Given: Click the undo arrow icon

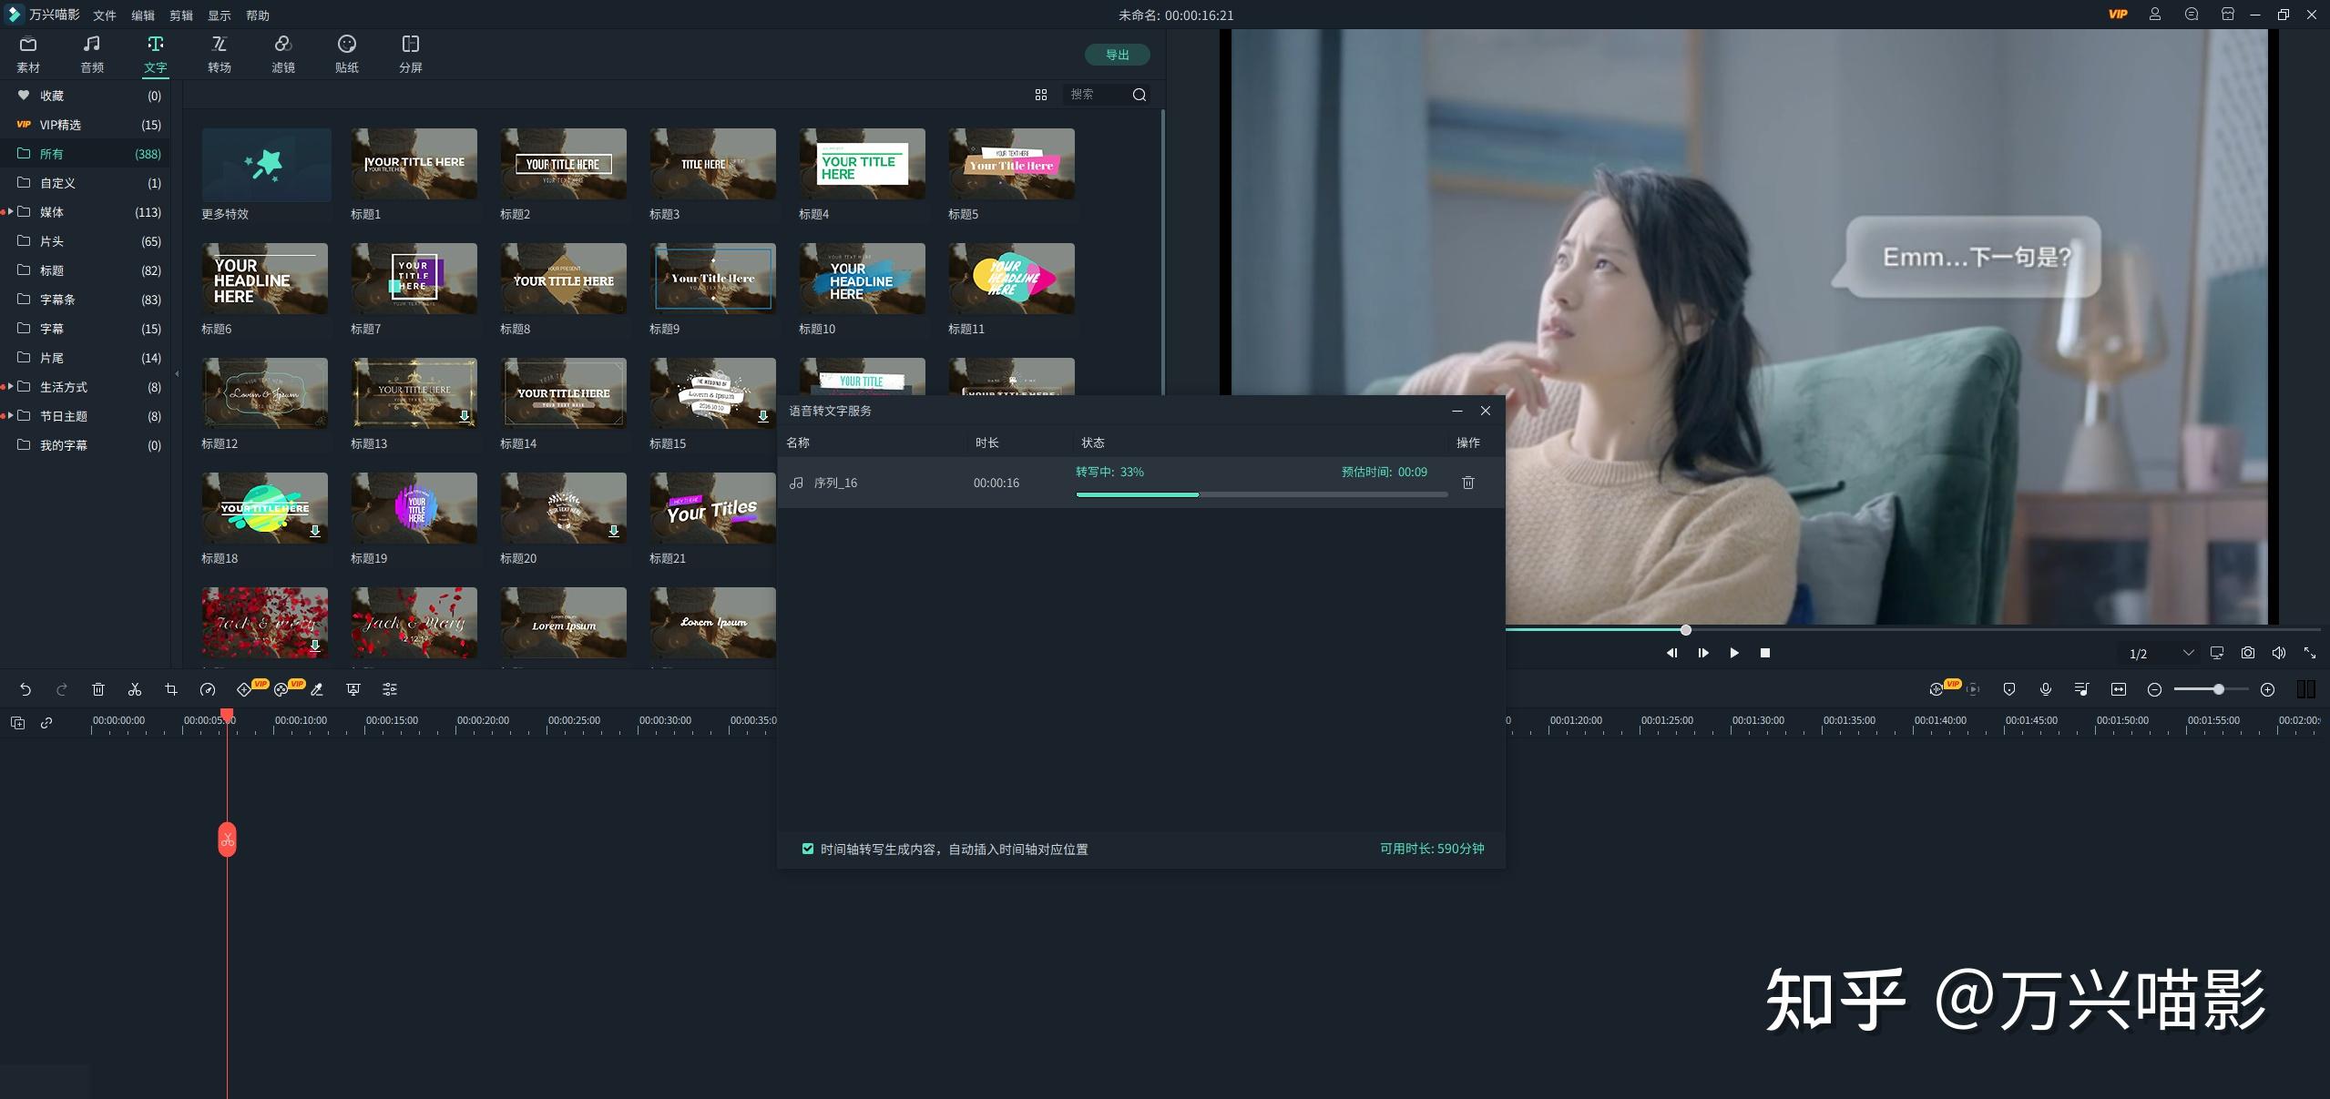Looking at the screenshot, I should [26, 689].
